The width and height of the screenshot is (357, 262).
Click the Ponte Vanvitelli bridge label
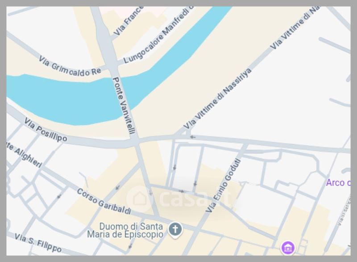(125, 106)
